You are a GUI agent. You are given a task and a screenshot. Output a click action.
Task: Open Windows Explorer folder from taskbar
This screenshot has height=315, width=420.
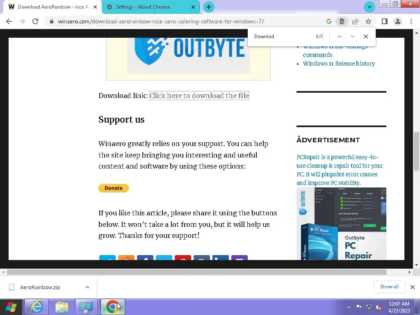62,307
